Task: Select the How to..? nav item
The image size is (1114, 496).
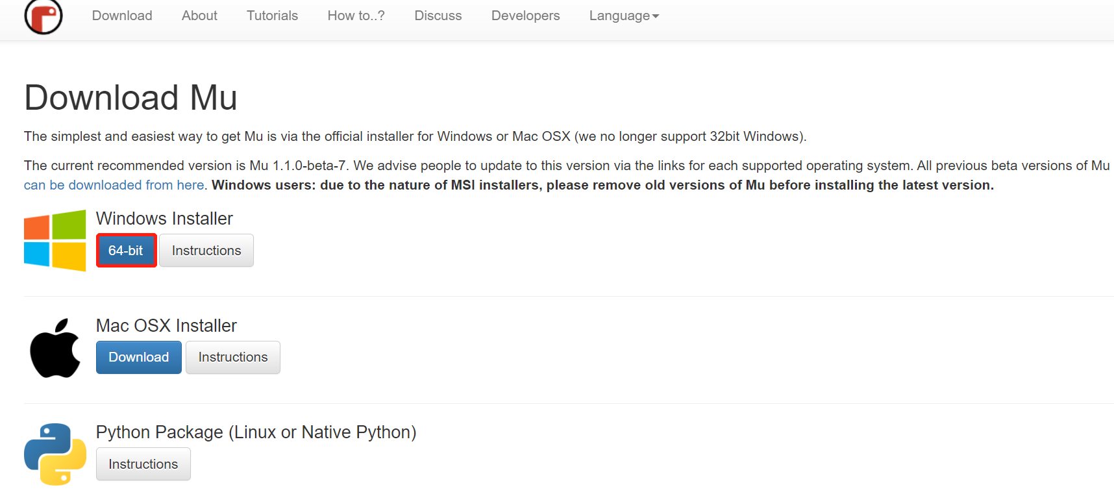Action: click(x=356, y=16)
